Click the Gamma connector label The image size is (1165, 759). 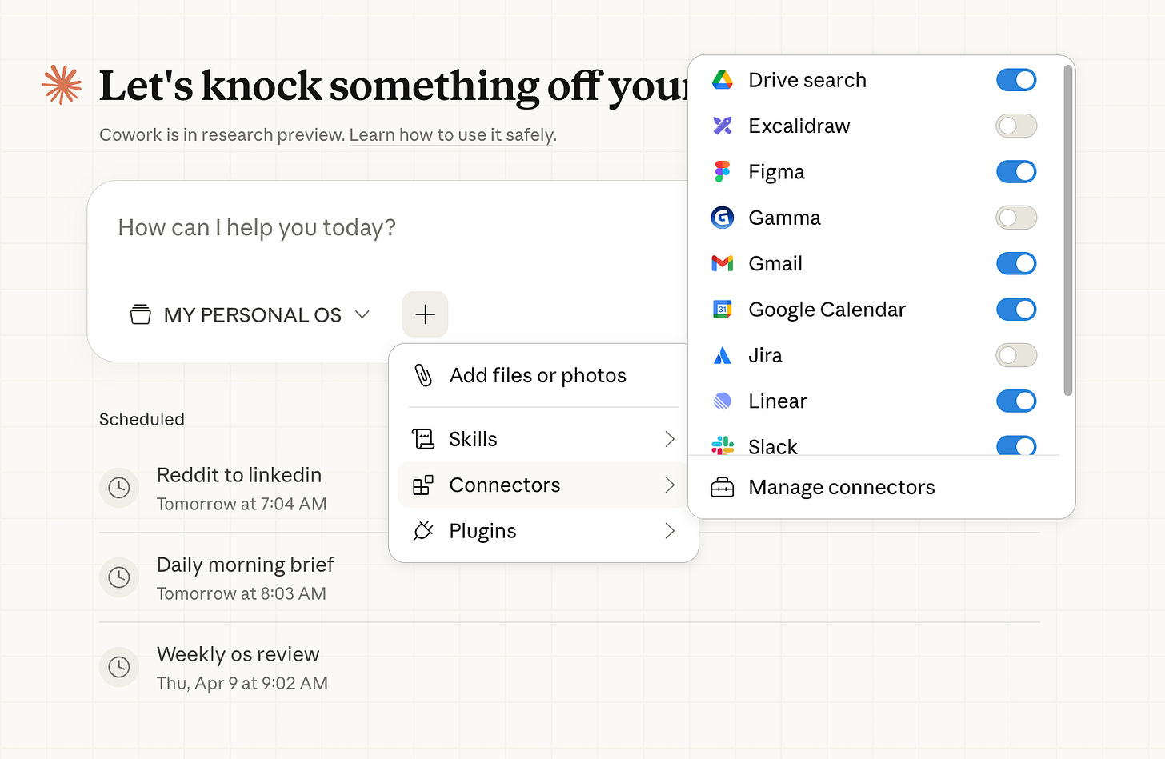(784, 218)
